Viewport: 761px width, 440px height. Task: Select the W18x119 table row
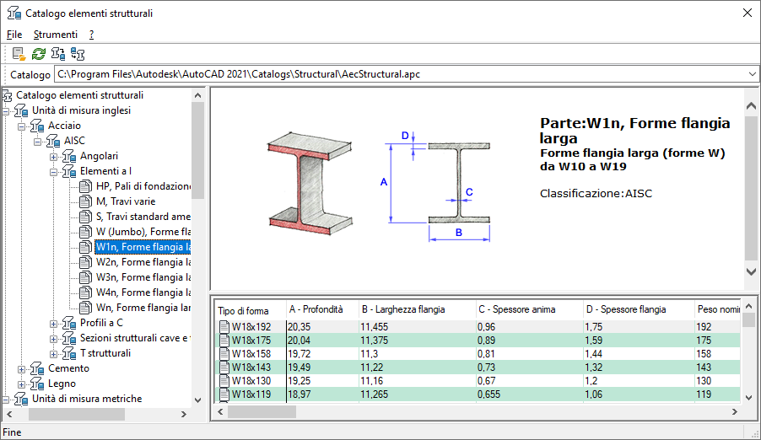pyautogui.click(x=478, y=394)
